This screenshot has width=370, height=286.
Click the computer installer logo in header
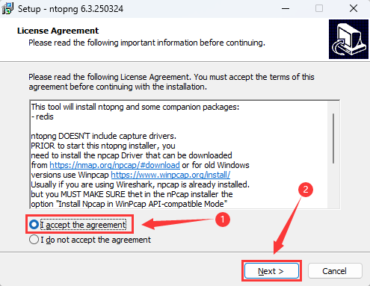[x=348, y=40]
